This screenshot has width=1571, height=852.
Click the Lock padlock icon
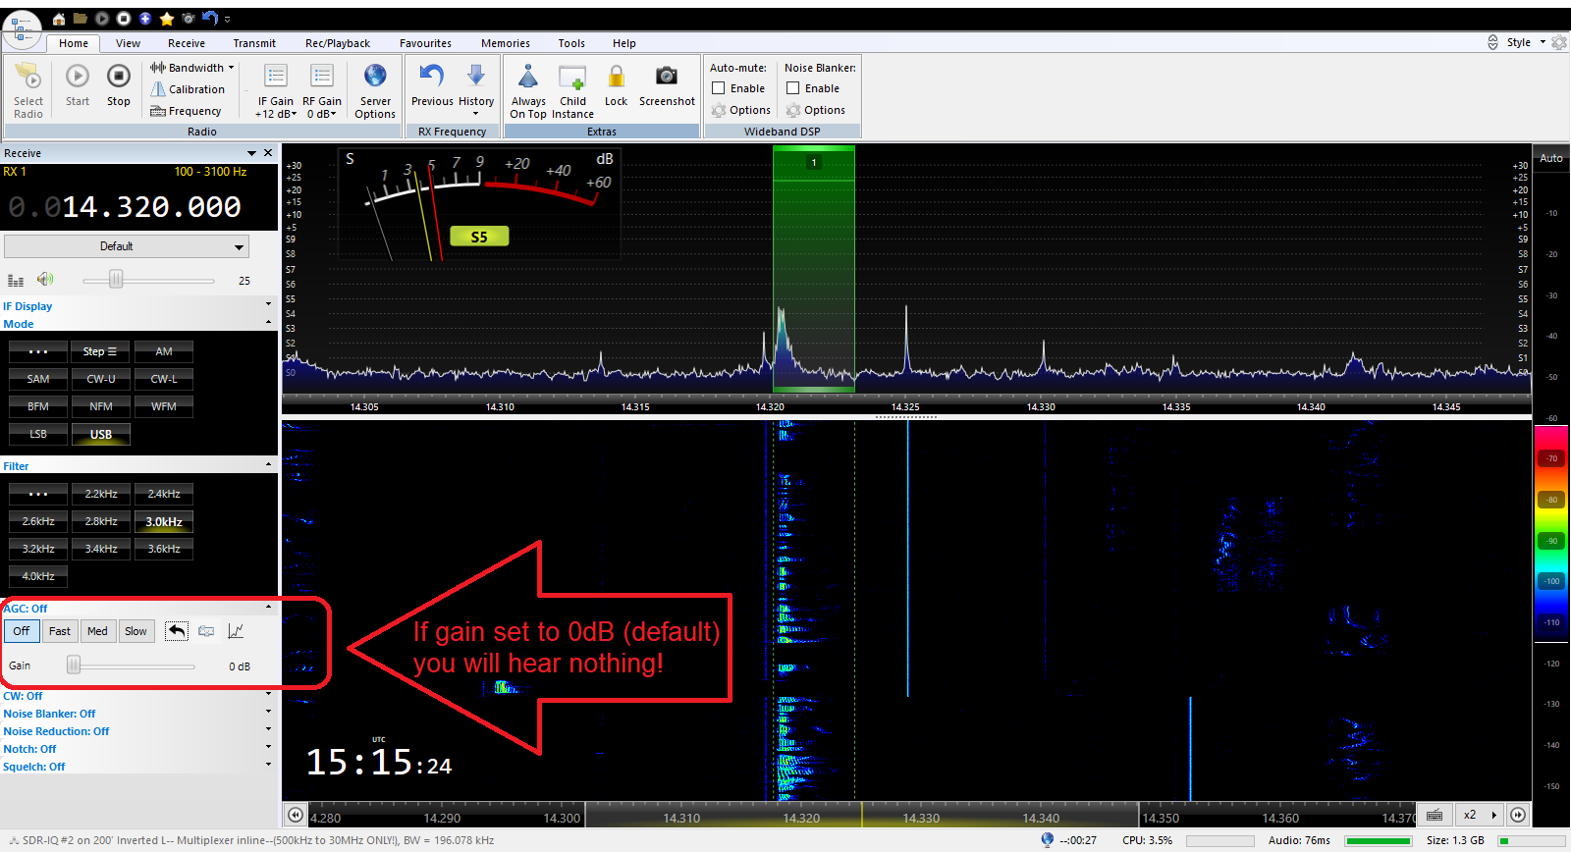click(616, 78)
